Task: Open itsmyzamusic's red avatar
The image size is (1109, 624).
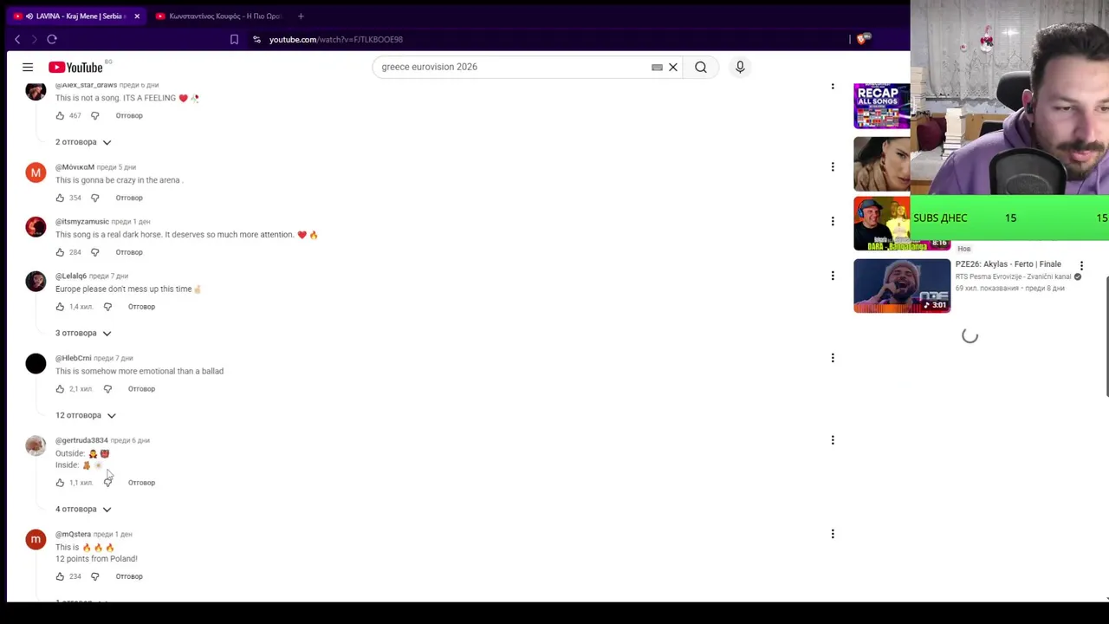Action: (x=36, y=227)
